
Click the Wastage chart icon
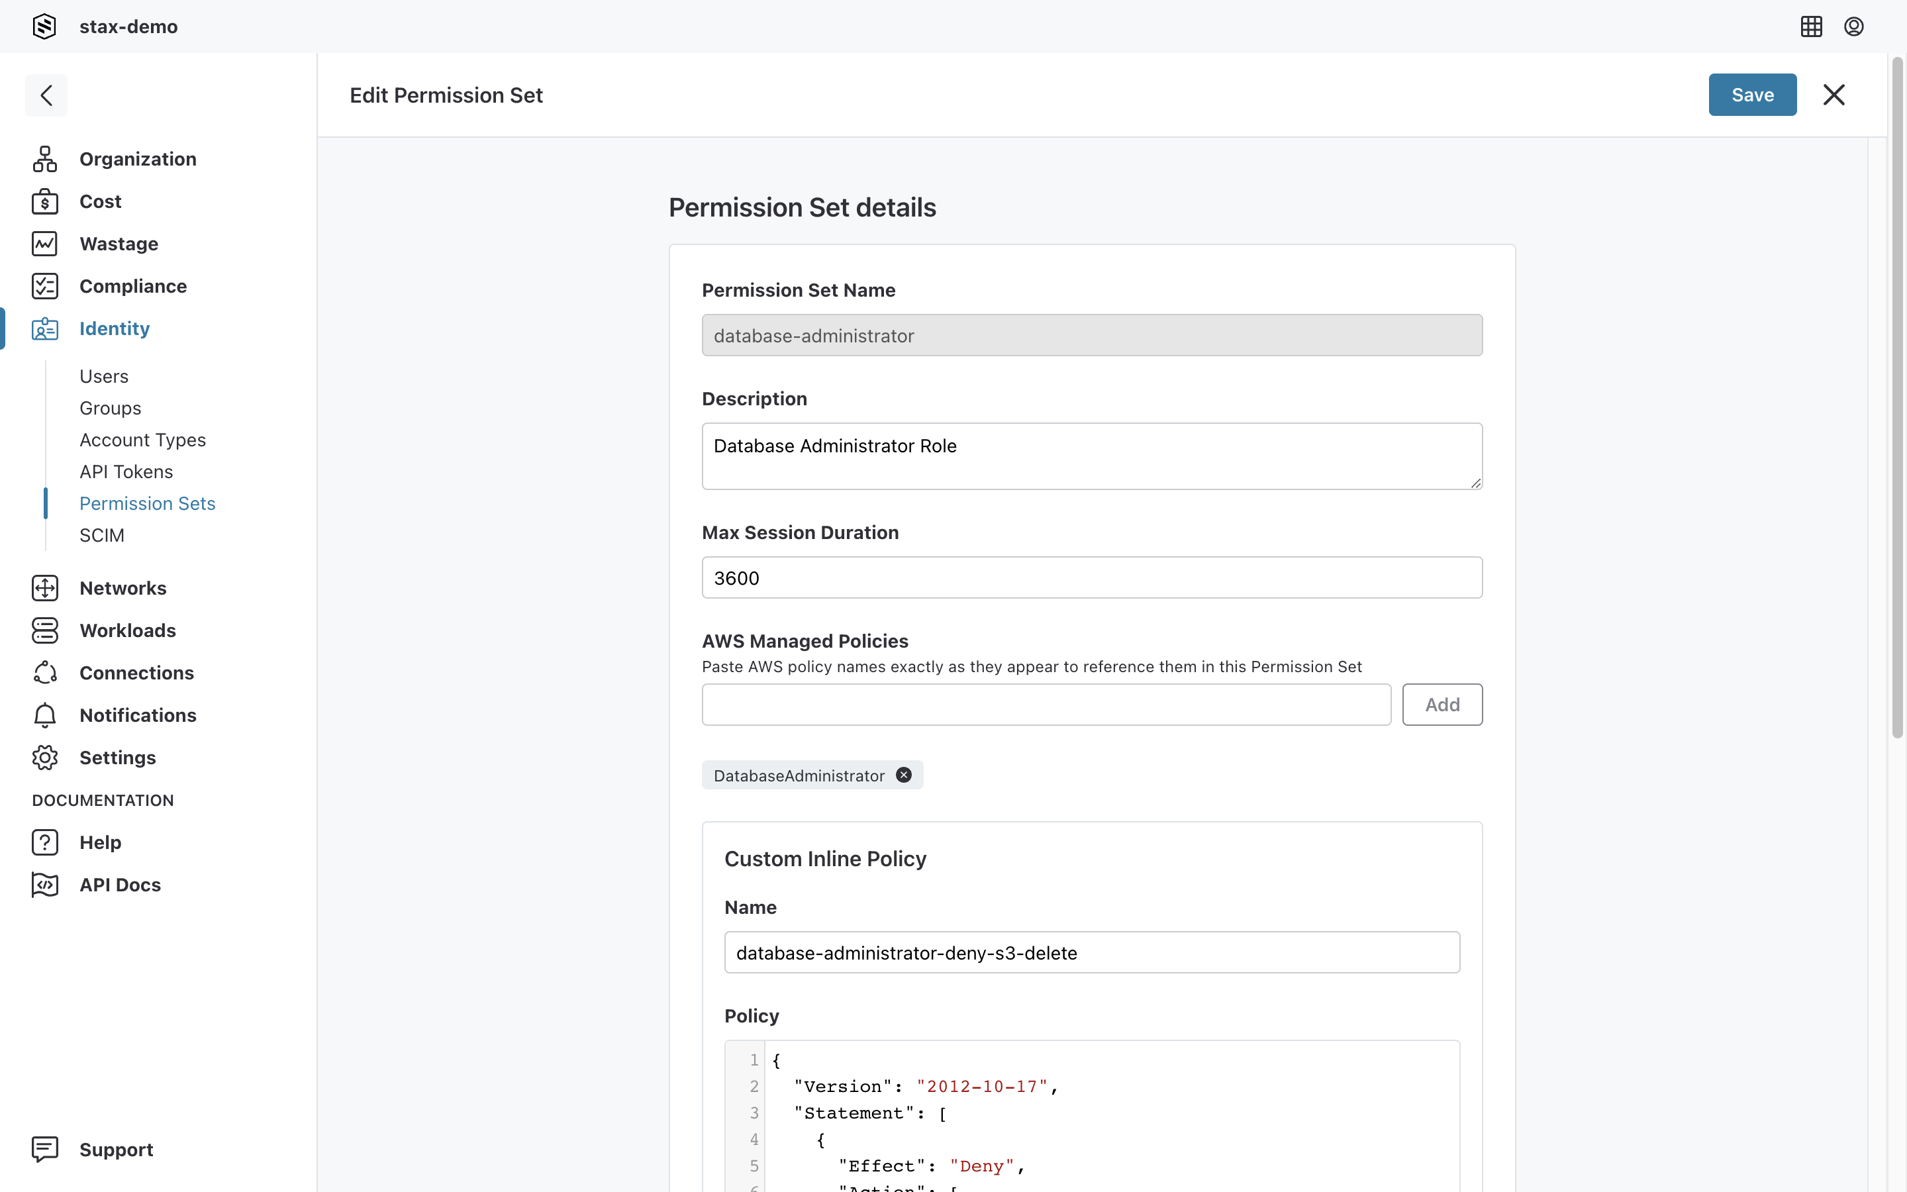(45, 244)
